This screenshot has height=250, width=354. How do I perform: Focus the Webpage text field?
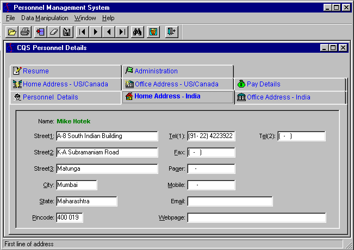coord(256,218)
